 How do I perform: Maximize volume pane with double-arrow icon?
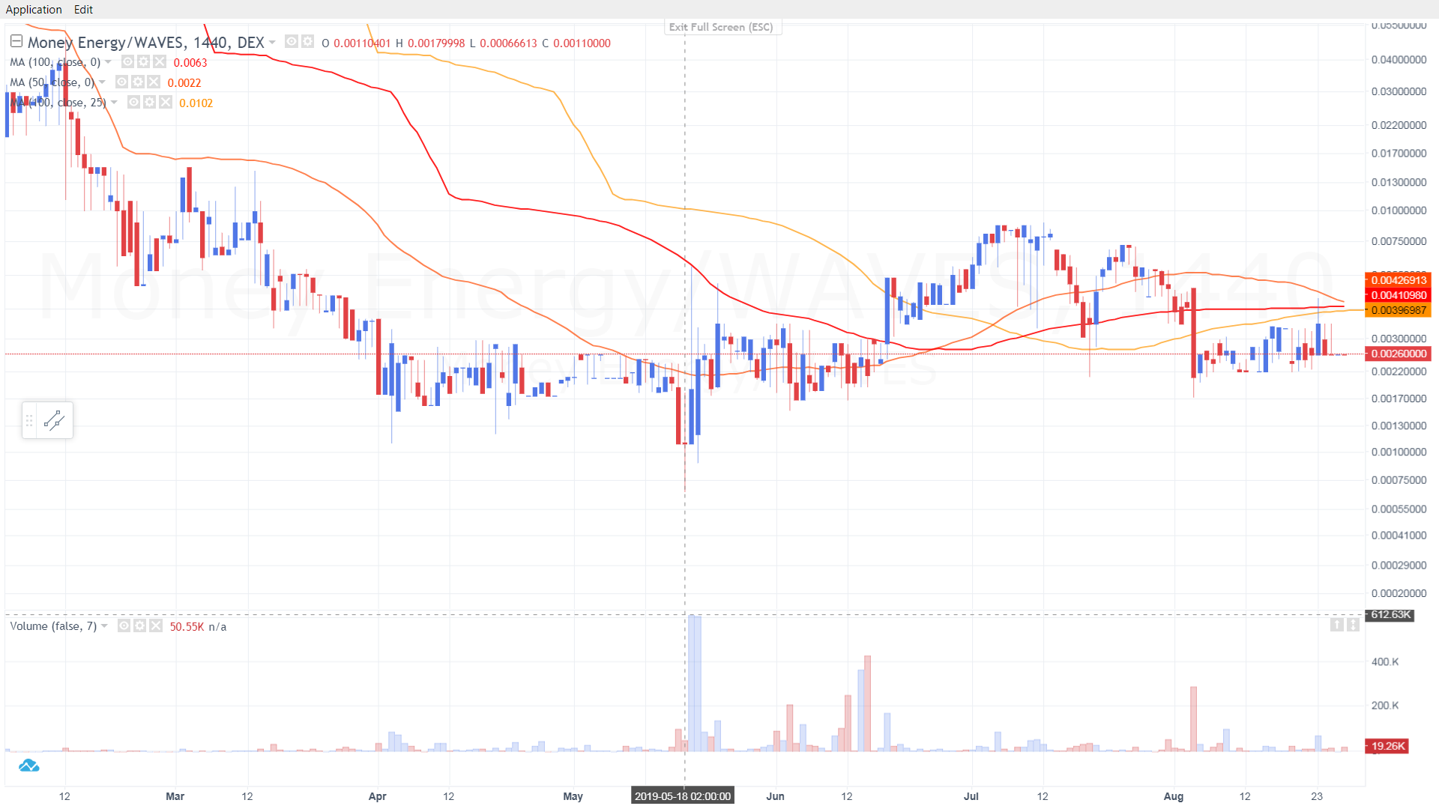click(1353, 625)
